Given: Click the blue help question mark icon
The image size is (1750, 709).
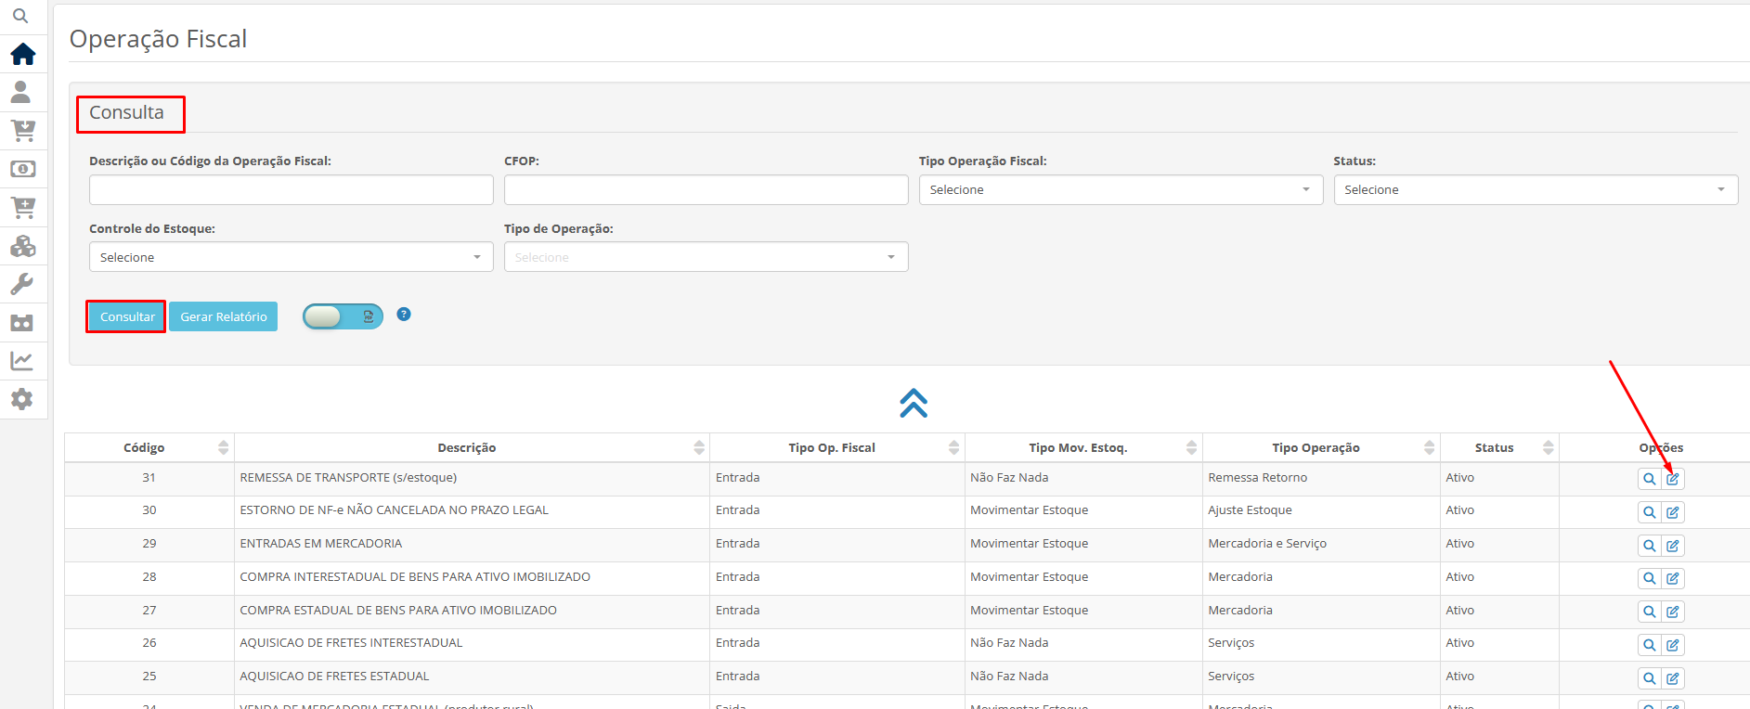Looking at the screenshot, I should click(x=404, y=314).
